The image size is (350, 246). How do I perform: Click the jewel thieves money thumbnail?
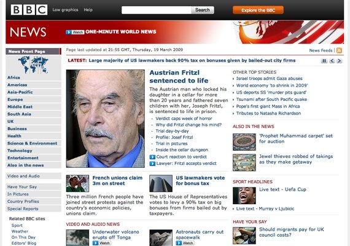pyautogui.click(x=244, y=162)
